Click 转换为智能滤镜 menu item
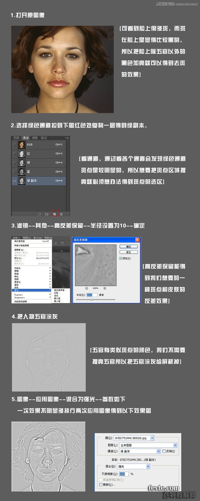This screenshot has width=200, height=501. [31, 245]
